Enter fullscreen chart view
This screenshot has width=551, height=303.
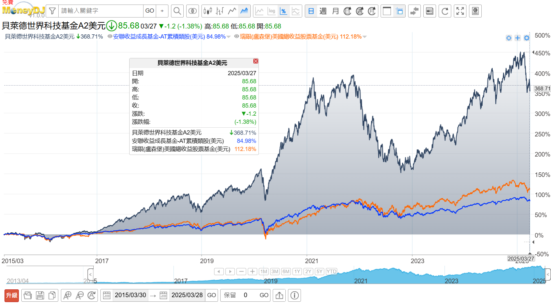pyautogui.click(x=460, y=11)
